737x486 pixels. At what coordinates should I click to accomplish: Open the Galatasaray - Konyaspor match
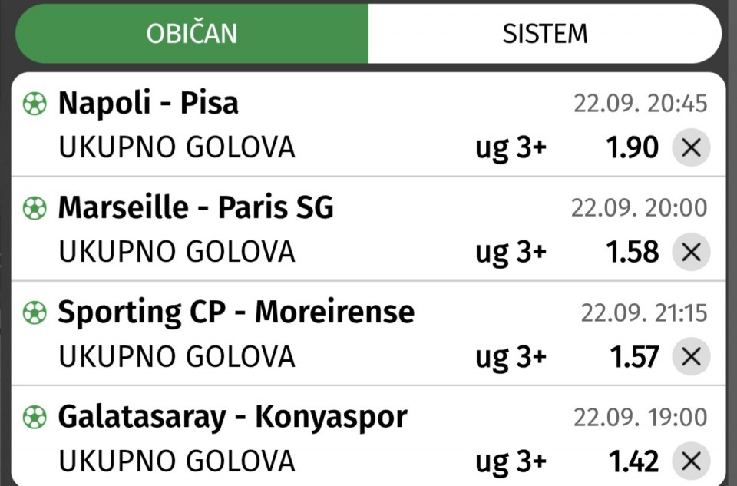pos(232,416)
